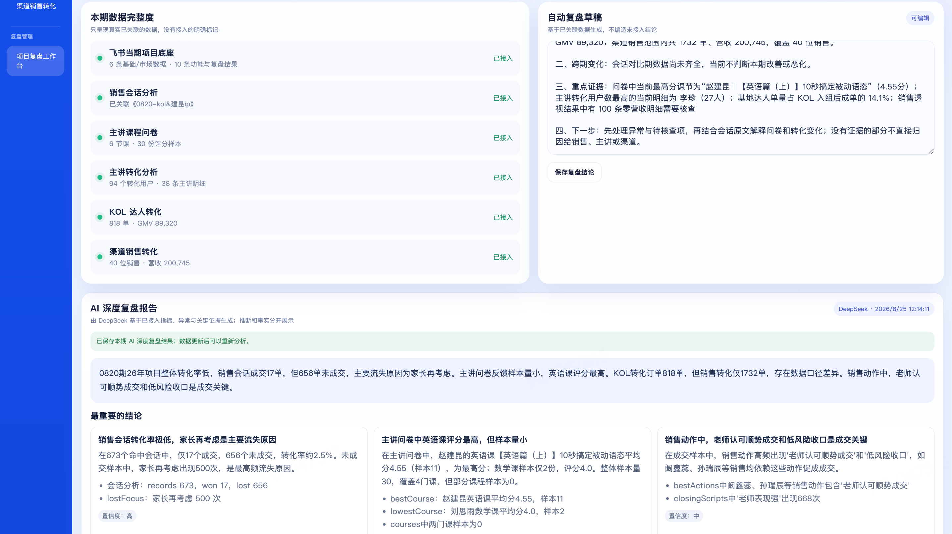952x534 pixels.
Task: Click green status dot for KOL 达人转化
Action: click(x=100, y=217)
